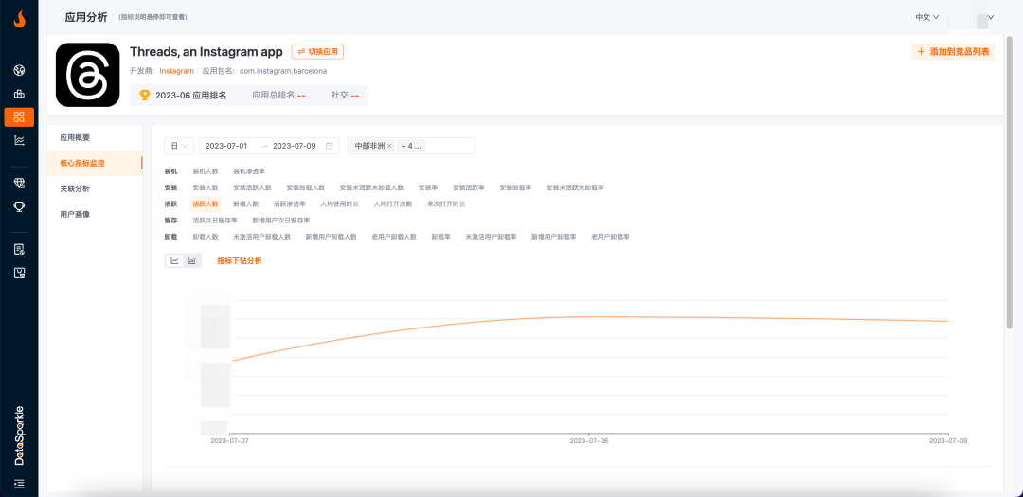Image resolution: width=1023 pixels, height=497 pixels.
Task: Open the globe icon in left sidebar
Action: [19, 70]
